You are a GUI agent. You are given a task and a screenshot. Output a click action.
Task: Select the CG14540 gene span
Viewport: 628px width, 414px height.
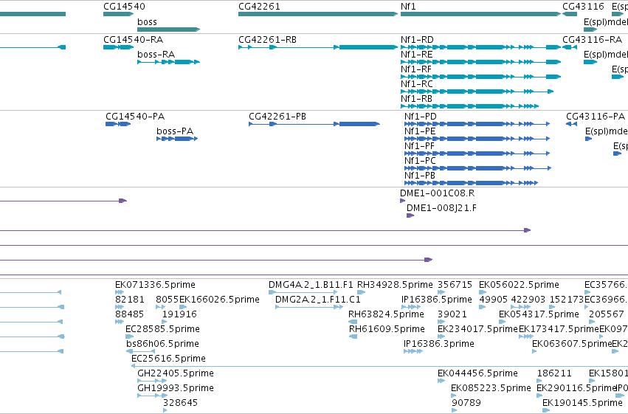coord(118,14)
